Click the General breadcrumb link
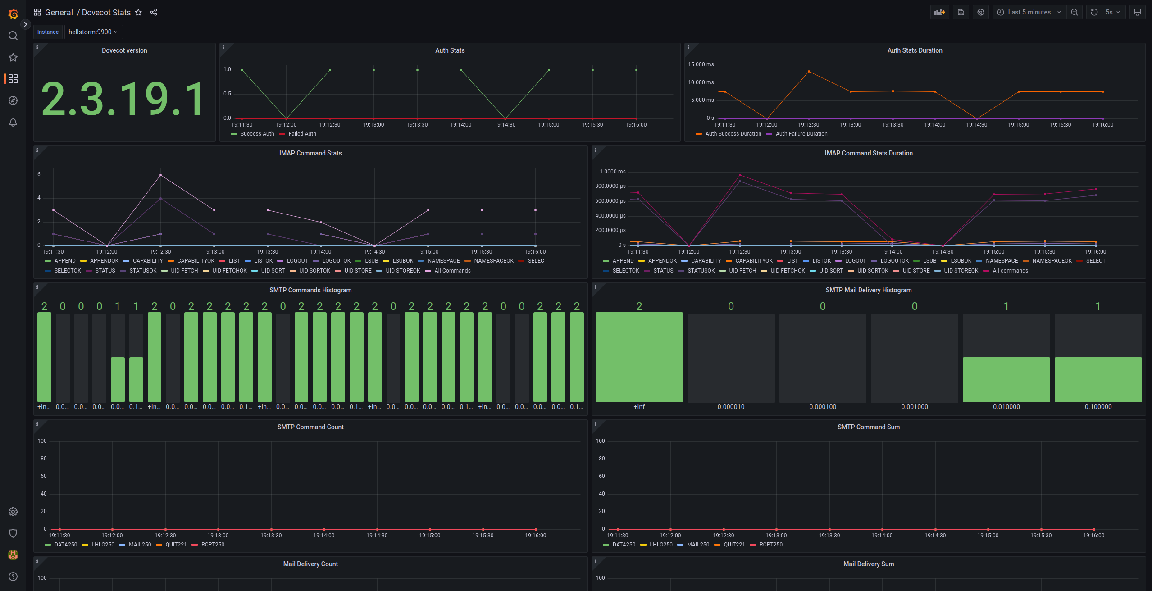This screenshot has width=1152, height=591. pyautogui.click(x=59, y=12)
